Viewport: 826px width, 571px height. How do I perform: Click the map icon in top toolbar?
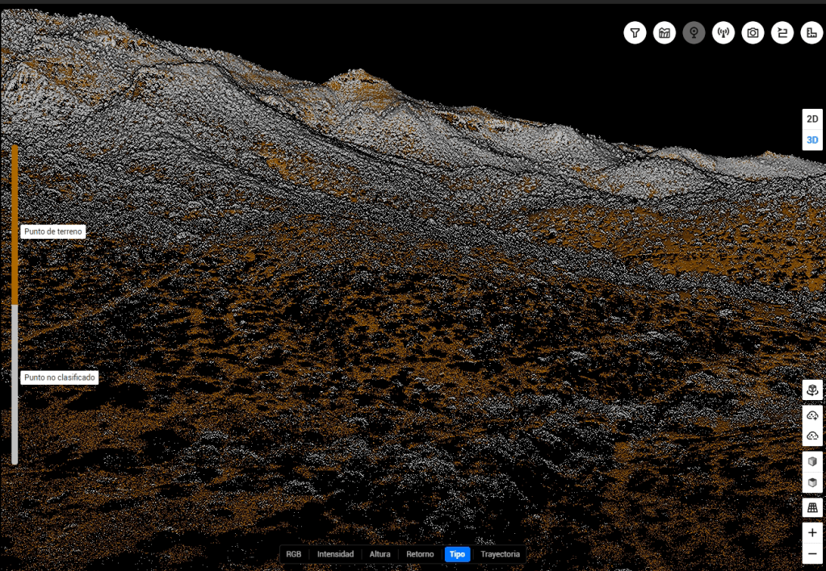(x=665, y=33)
